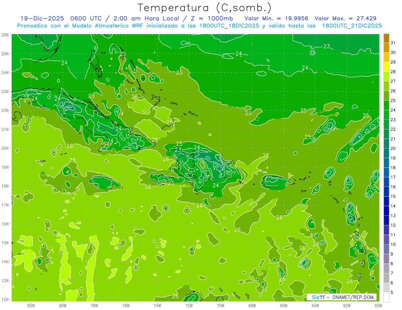Image resolution: width=402 pixels, height=310 pixels.
Task: Click the 21N latitude axis label
Action: (x=5, y=129)
